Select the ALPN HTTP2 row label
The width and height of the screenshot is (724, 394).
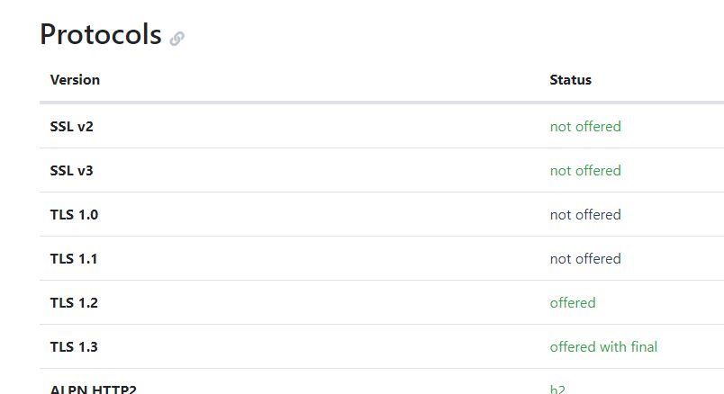93,389
